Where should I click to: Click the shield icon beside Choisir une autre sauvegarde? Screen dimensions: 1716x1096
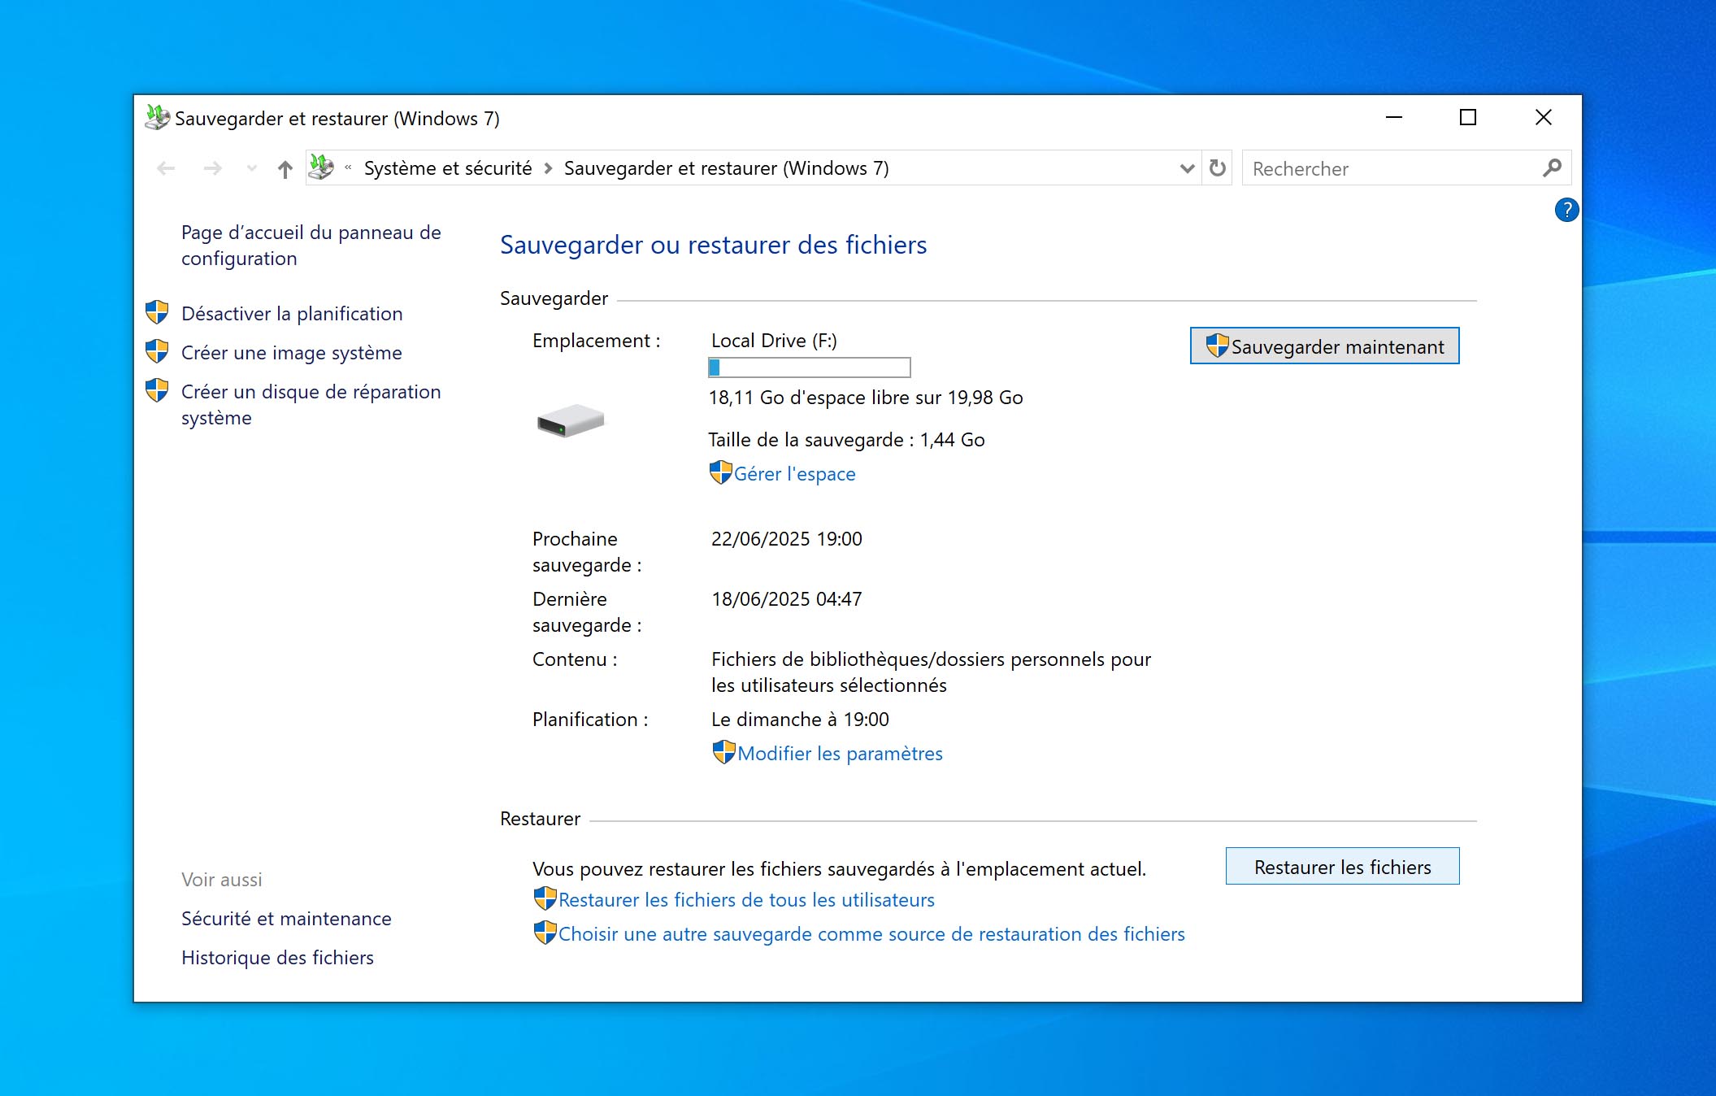click(545, 933)
